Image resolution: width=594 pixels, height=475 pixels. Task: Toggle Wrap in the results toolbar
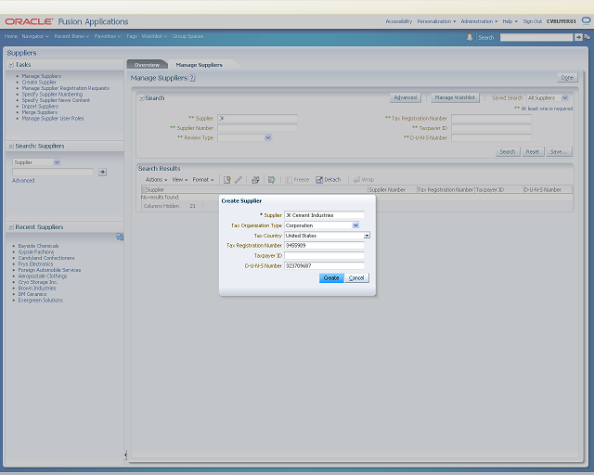click(364, 180)
